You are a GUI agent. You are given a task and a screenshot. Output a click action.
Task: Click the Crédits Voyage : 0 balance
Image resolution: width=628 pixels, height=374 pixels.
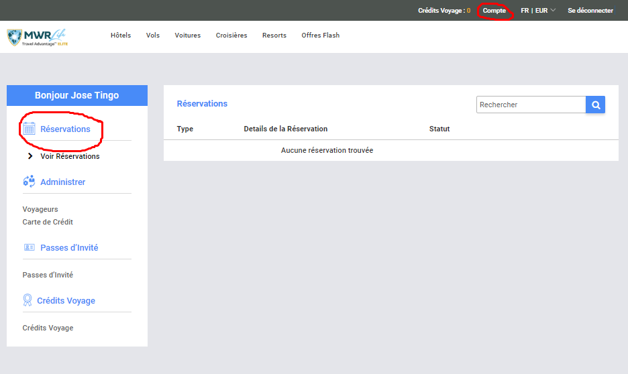coord(444,11)
